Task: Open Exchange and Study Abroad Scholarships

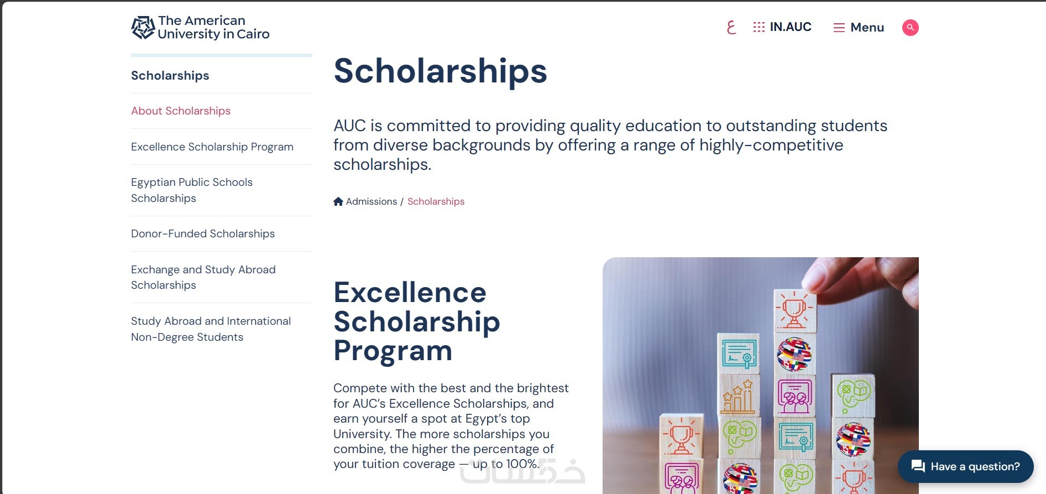Action: coord(203,277)
